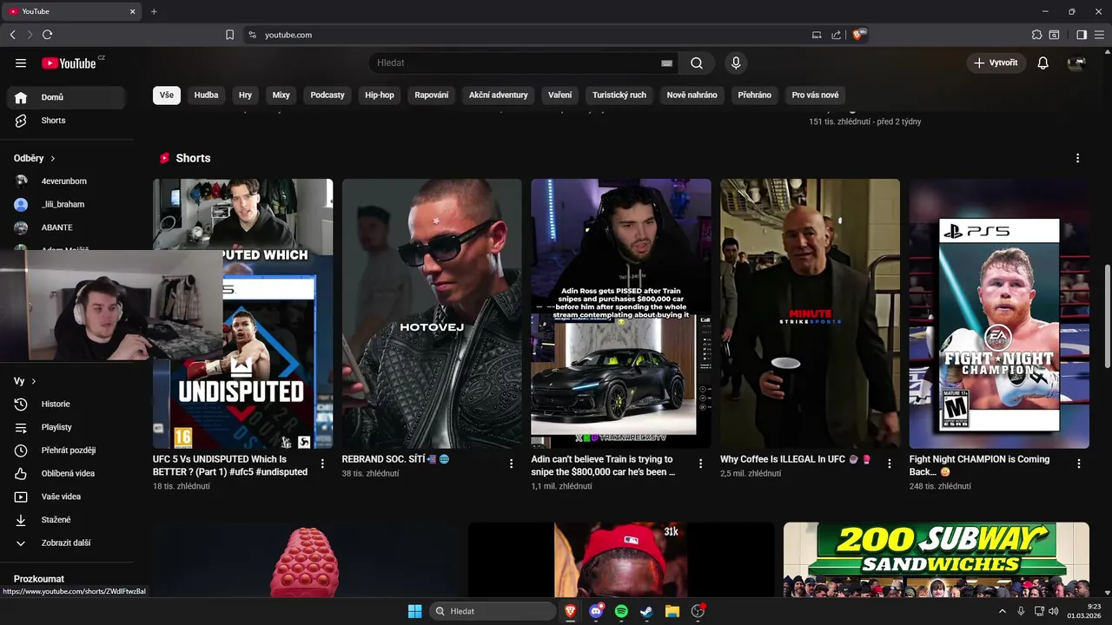Image resolution: width=1112 pixels, height=625 pixels.
Task: Open the 200 Subway Sandwiches video thumbnail
Action: click(x=937, y=559)
